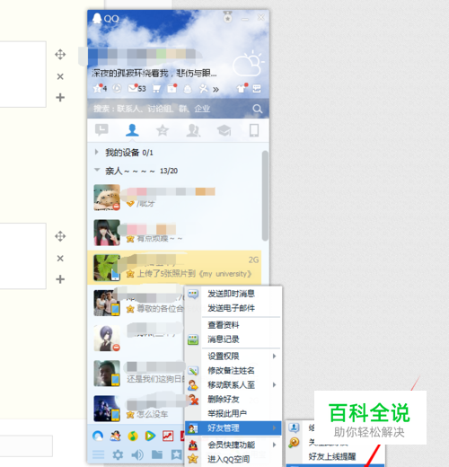Open QQ Zone star icon with 4 notifications
449x467 pixels.
point(100,89)
